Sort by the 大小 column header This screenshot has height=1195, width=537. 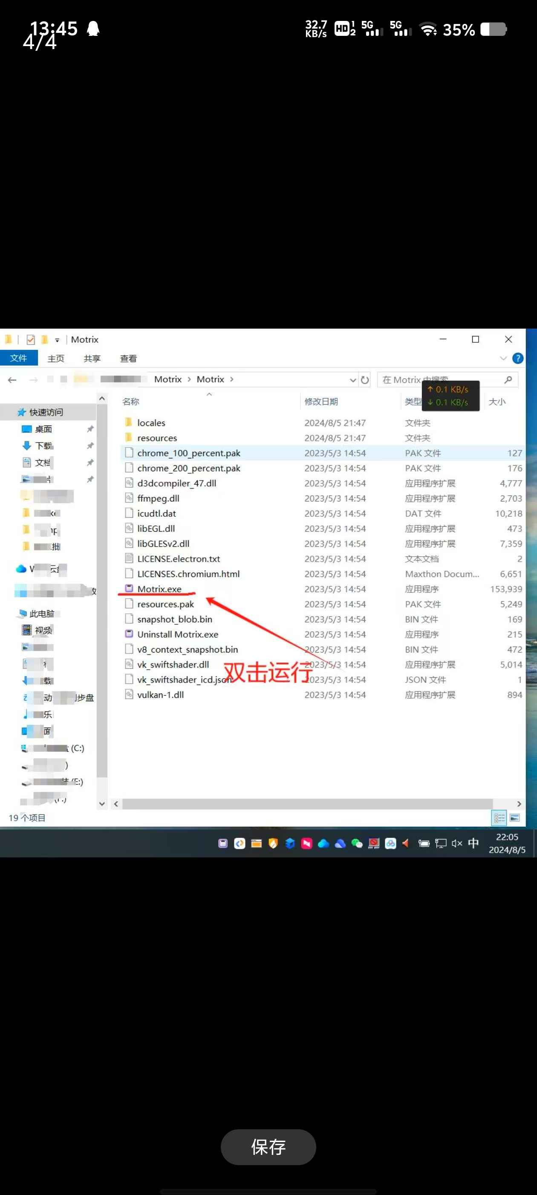point(497,402)
